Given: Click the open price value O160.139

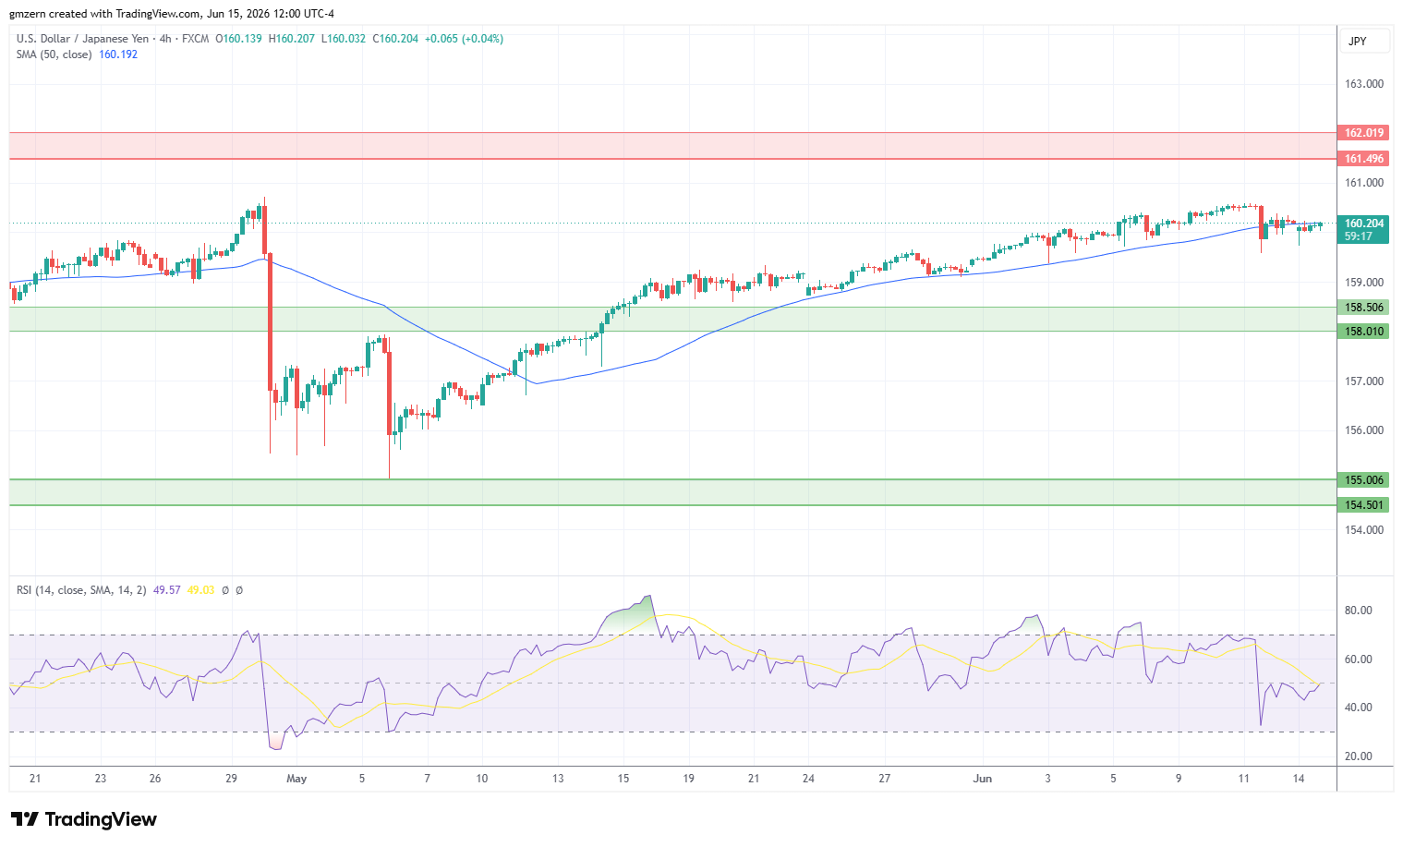Looking at the screenshot, I should (238, 39).
